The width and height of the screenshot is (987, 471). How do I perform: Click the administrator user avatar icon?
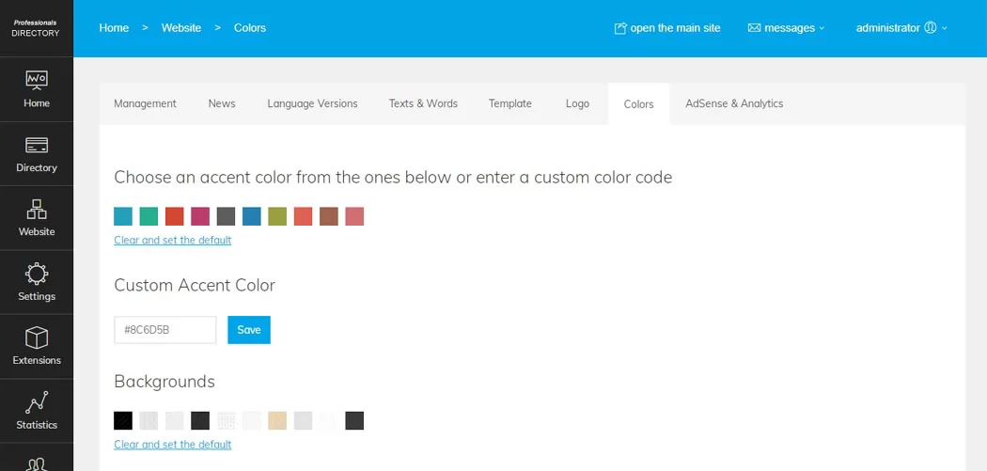pyautogui.click(x=931, y=27)
